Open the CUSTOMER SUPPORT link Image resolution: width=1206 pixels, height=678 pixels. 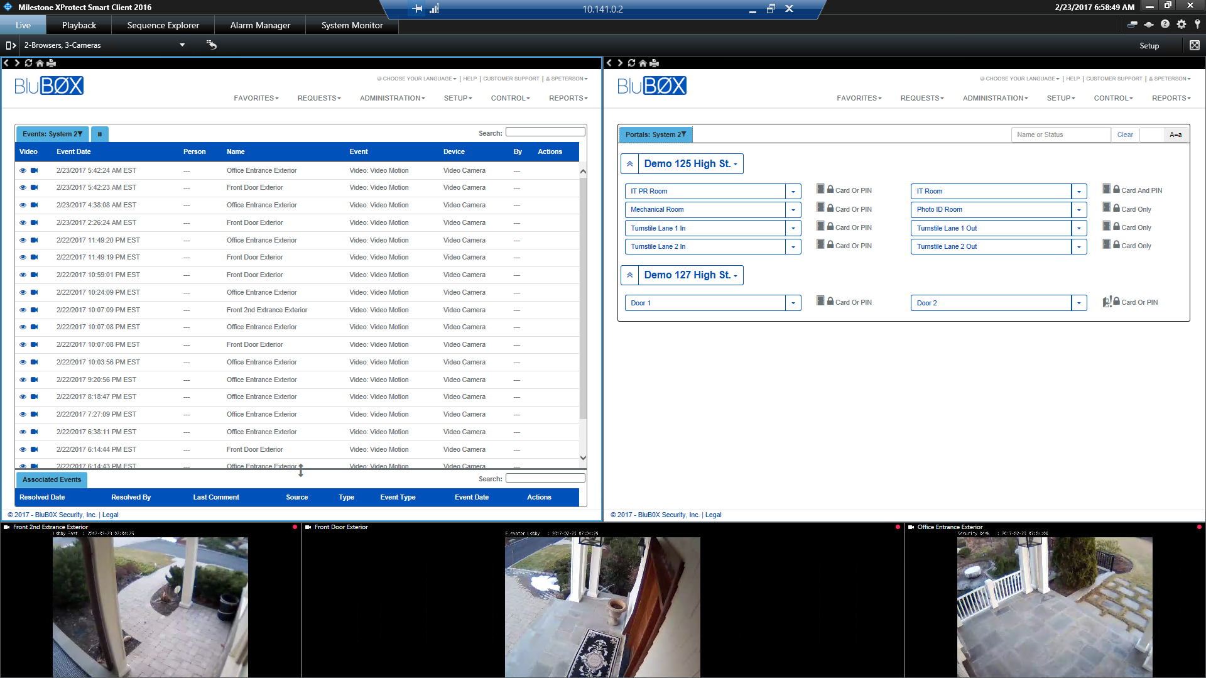point(511,79)
